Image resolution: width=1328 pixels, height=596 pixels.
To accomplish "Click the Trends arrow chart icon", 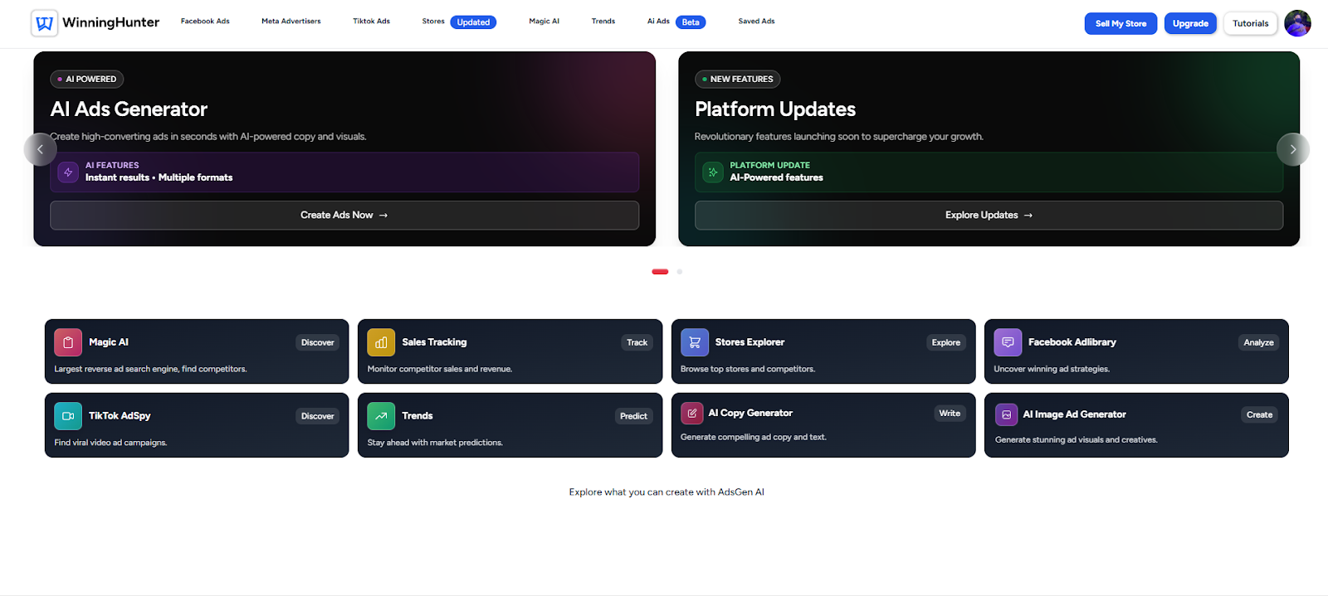I will [x=381, y=416].
